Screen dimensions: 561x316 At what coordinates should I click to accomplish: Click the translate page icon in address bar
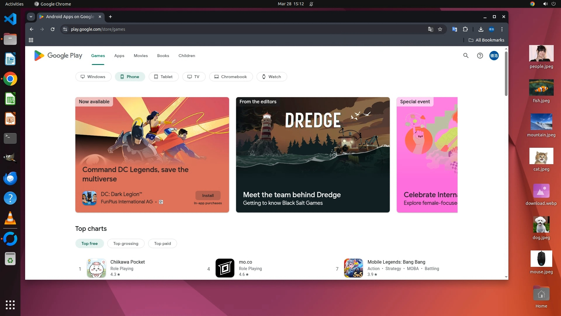click(x=430, y=29)
